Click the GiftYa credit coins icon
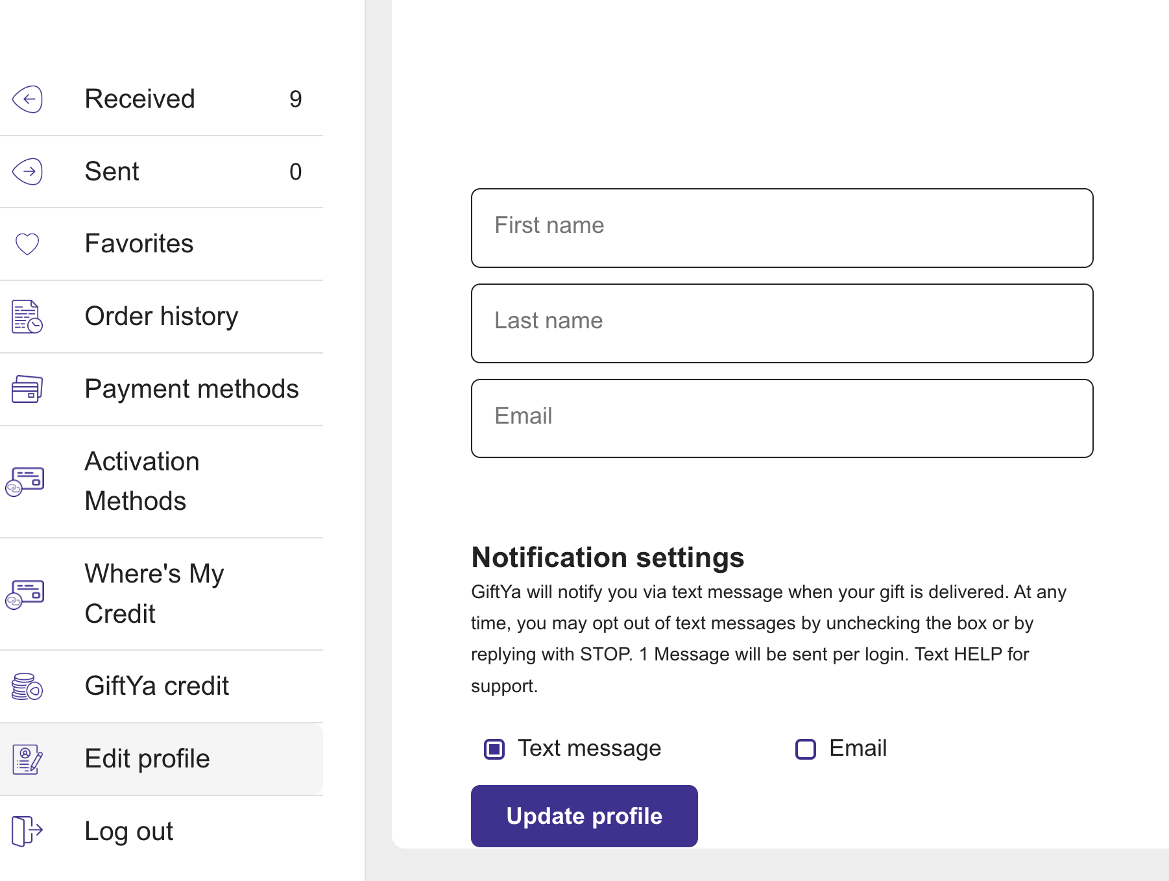 click(x=27, y=686)
